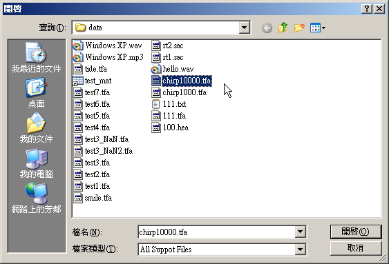Screen dimensions: 389x264
Task: Click the Back navigation arrow
Action: 267,28
